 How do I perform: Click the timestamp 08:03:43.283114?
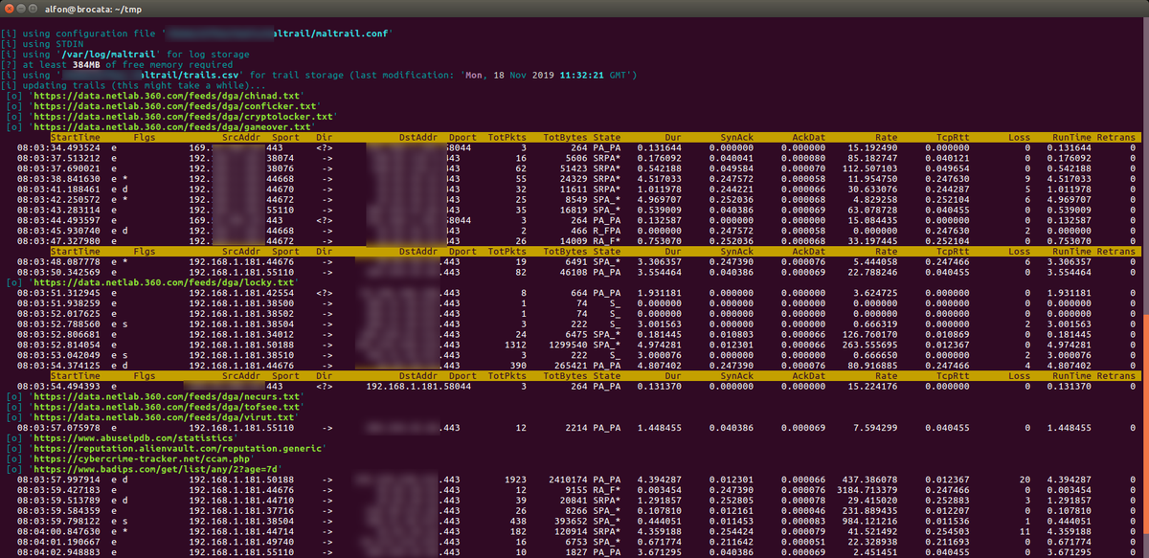tap(57, 211)
